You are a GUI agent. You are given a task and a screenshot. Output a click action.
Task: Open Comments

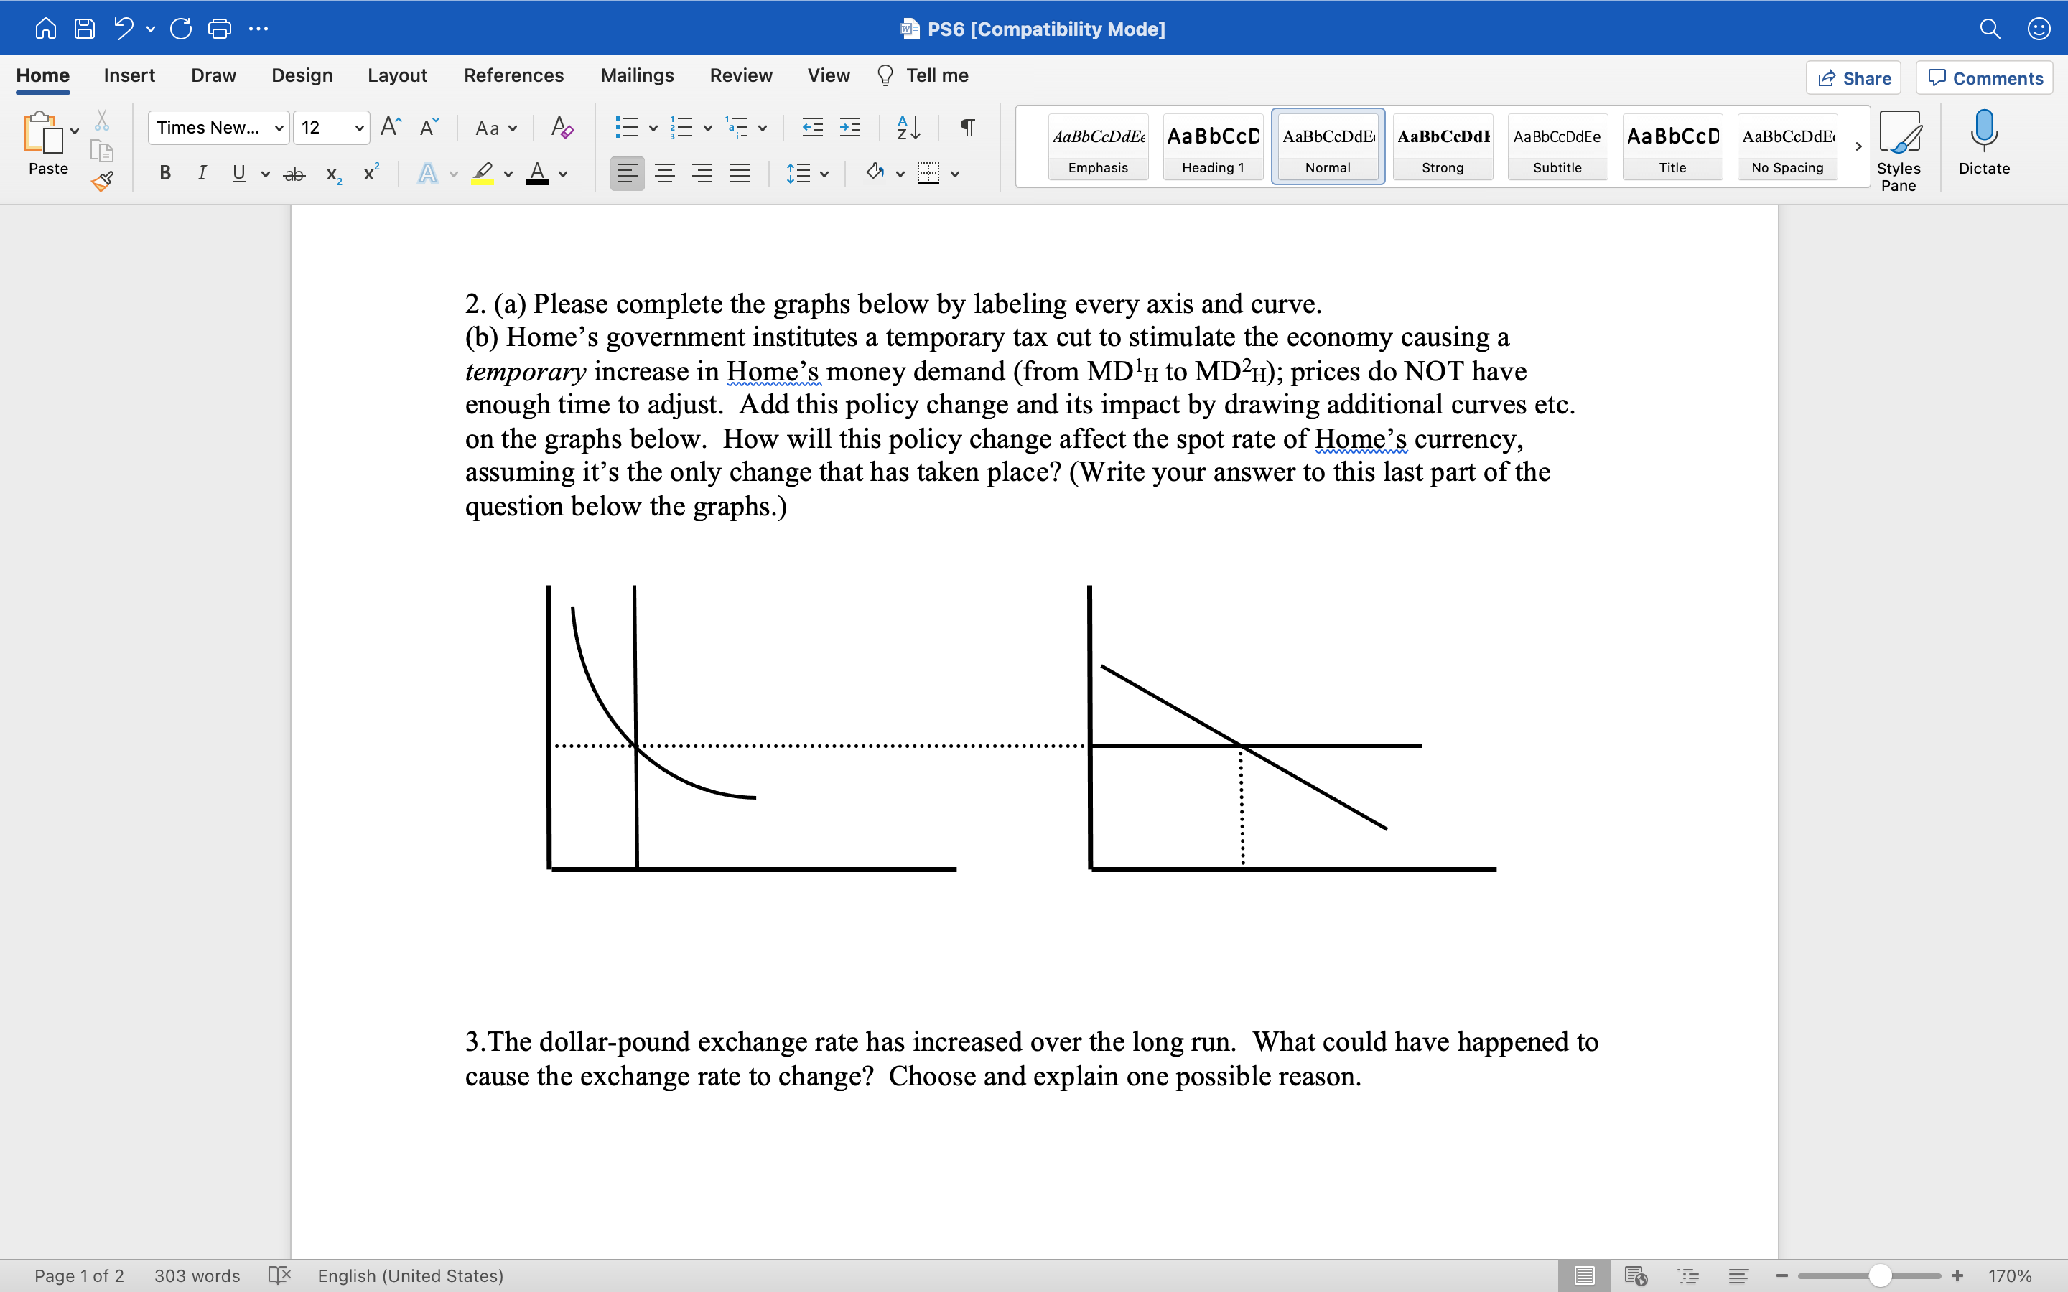coord(1983,78)
